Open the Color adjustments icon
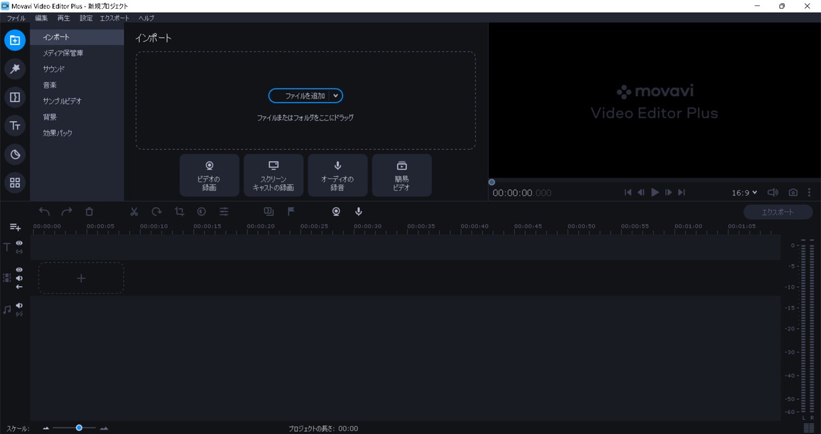 point(201,212)
